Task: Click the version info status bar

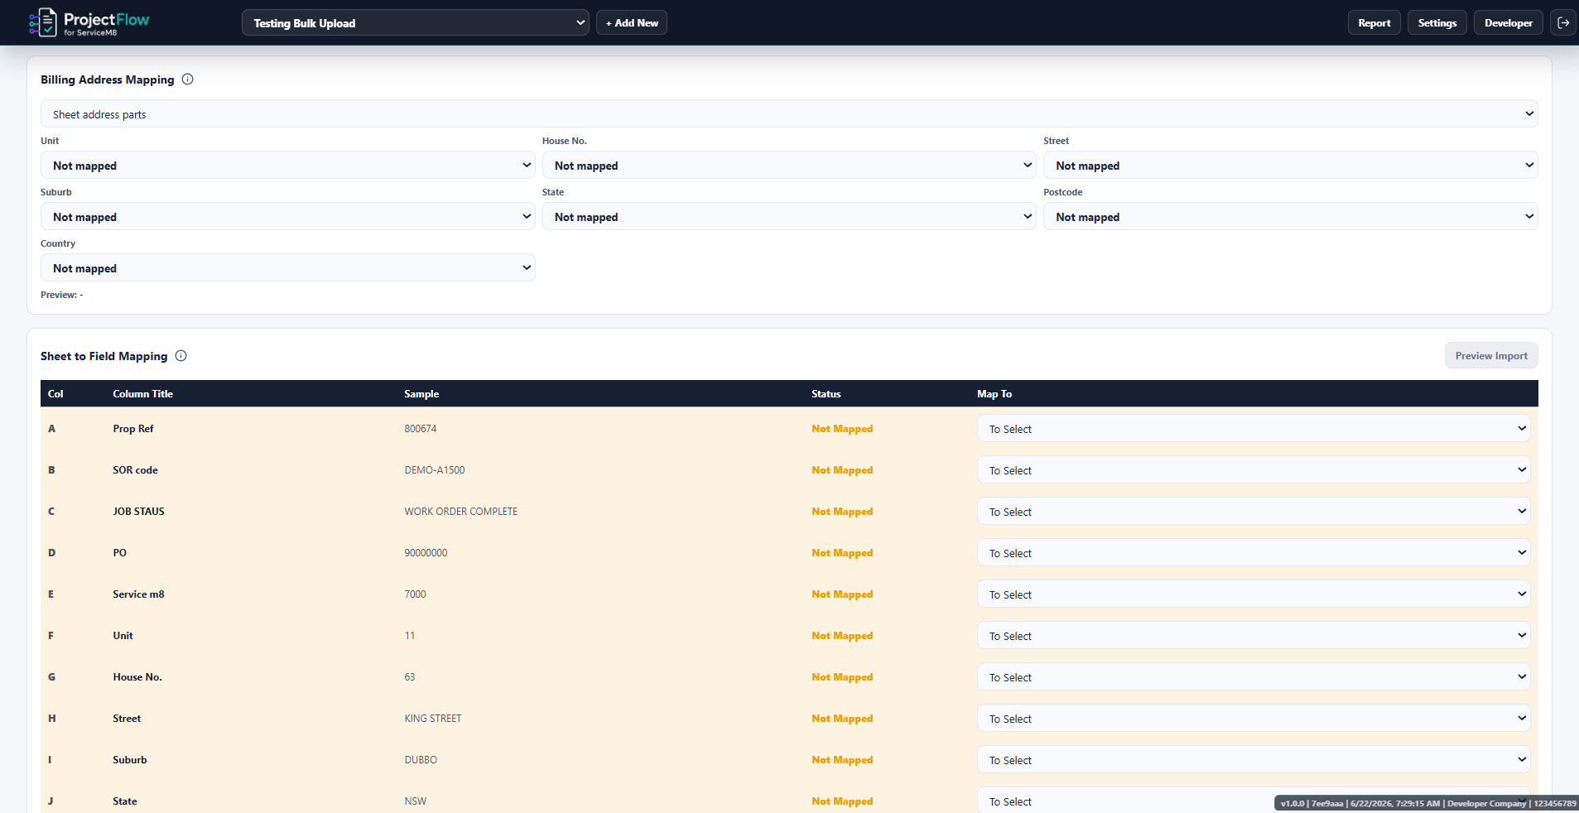Action: tap(1427, 803)
